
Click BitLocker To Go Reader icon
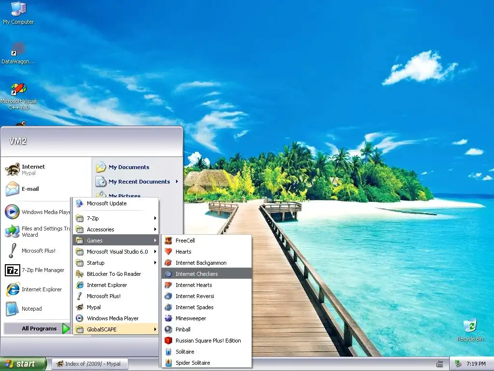click(80, 274)
